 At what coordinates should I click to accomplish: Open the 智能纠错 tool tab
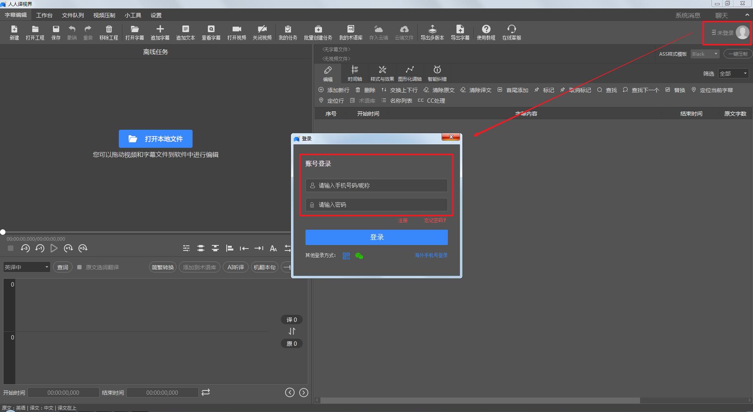tap(437, 73)
